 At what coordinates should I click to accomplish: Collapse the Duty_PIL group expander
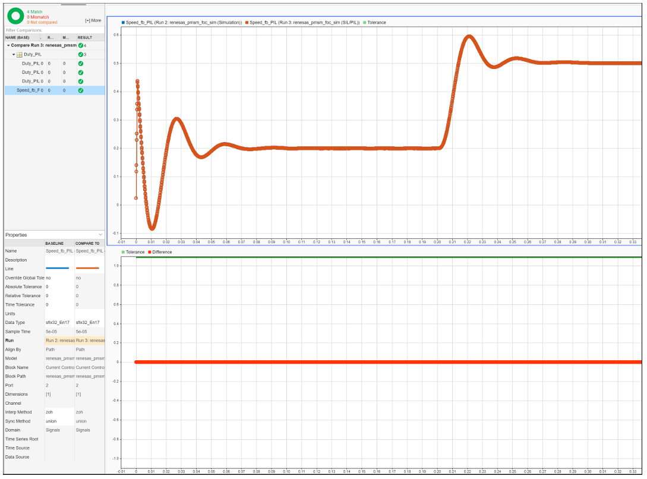click(14, 54)
